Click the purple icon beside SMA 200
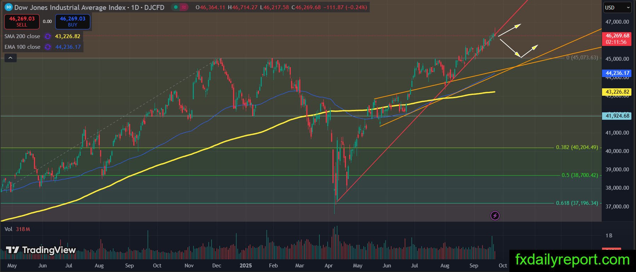The width and height of the screenshot is (636, 272). [x=48, y=36]
